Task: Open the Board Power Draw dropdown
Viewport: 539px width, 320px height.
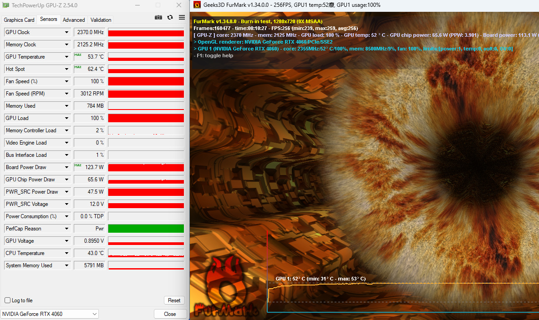Action: pyautogui.click(x=66, y=167)
